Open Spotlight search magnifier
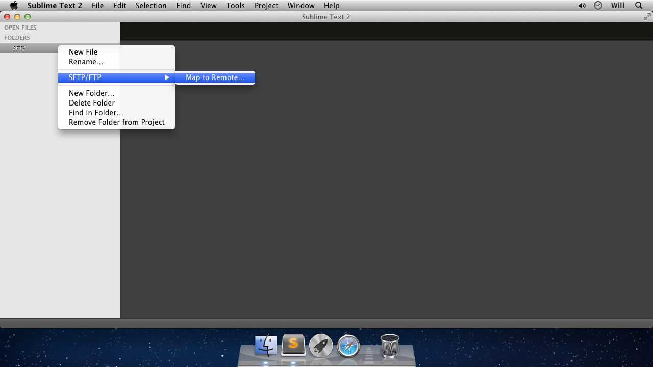Image resolution: width=653 pixels, height=367 pixels. point(639,6)
